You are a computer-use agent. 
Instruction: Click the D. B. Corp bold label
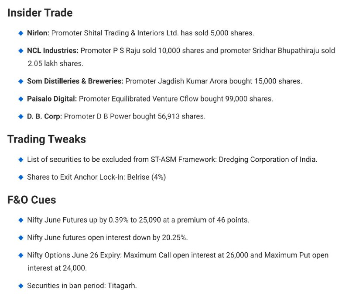point(44,116)
